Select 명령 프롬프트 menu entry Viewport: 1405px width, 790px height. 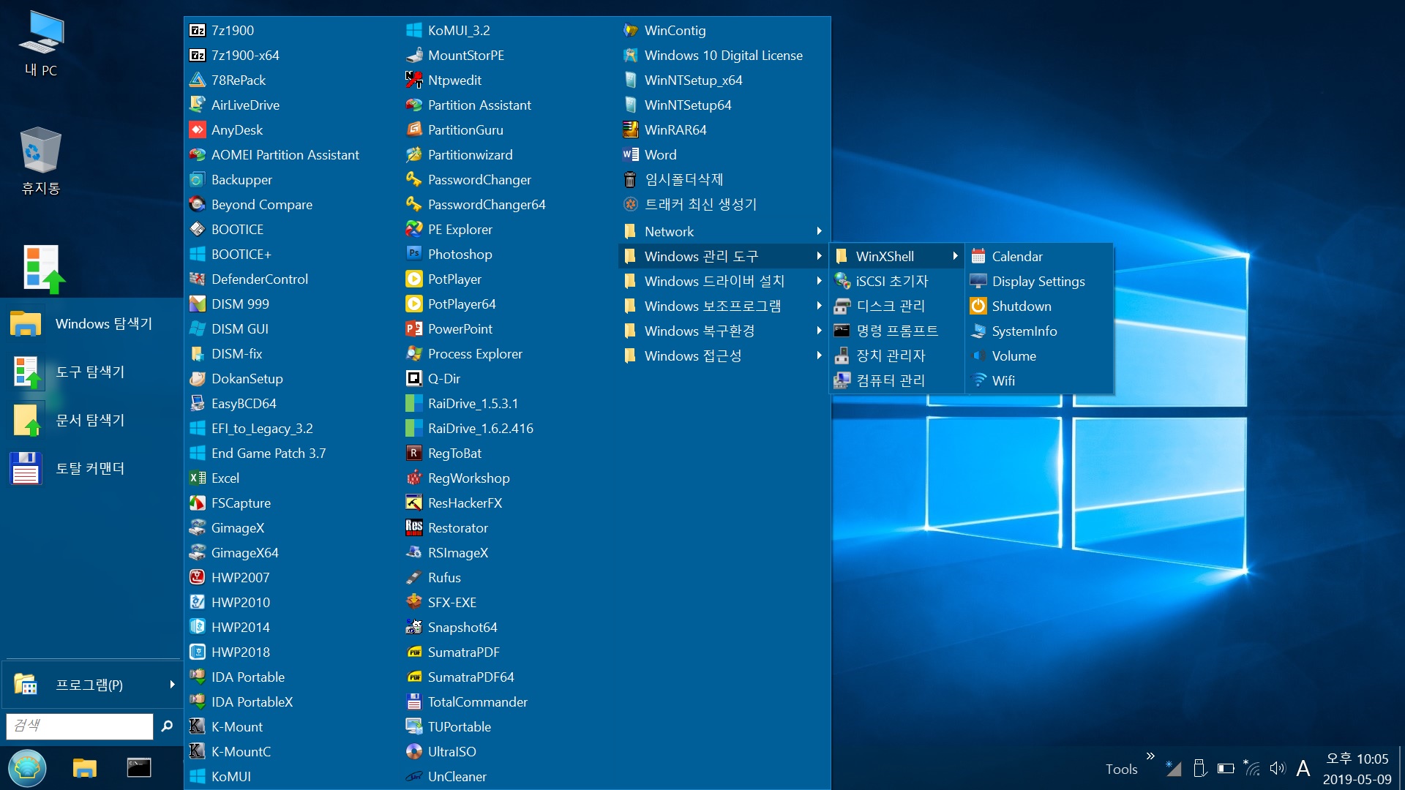pos(896,331)
